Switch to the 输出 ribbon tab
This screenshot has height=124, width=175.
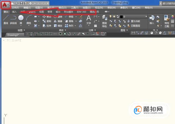coord(58,12)
